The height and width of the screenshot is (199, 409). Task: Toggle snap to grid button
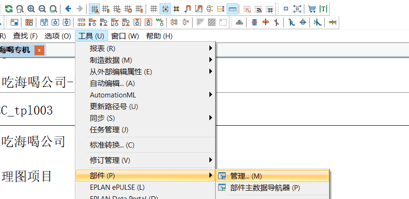pos(165,8)
